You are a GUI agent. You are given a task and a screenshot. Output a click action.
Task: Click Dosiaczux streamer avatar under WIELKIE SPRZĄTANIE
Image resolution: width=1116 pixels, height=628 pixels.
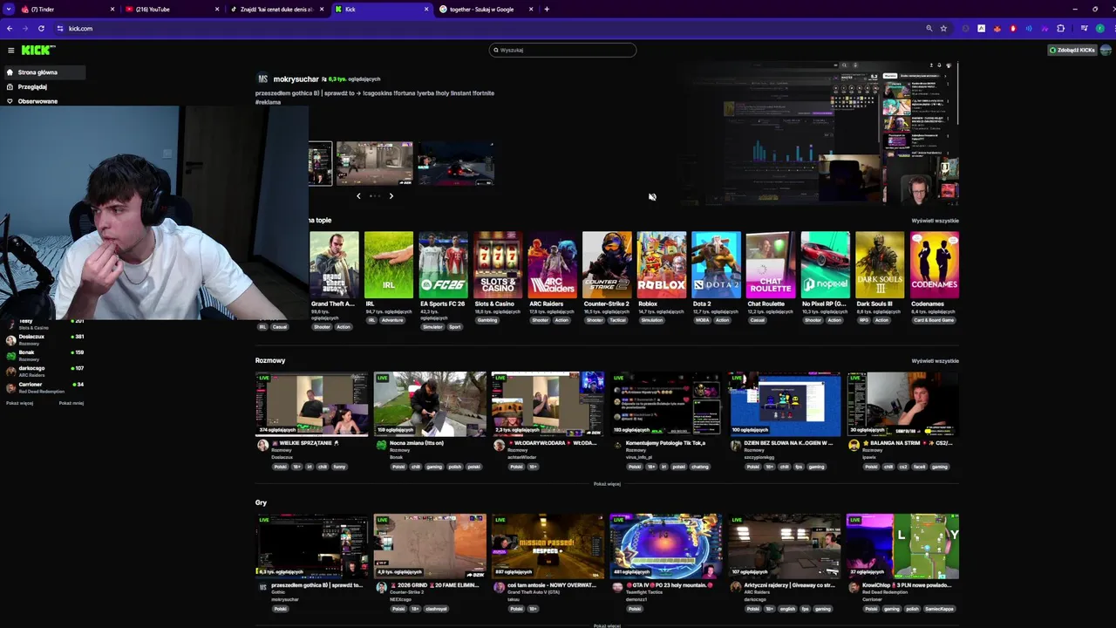262,445
